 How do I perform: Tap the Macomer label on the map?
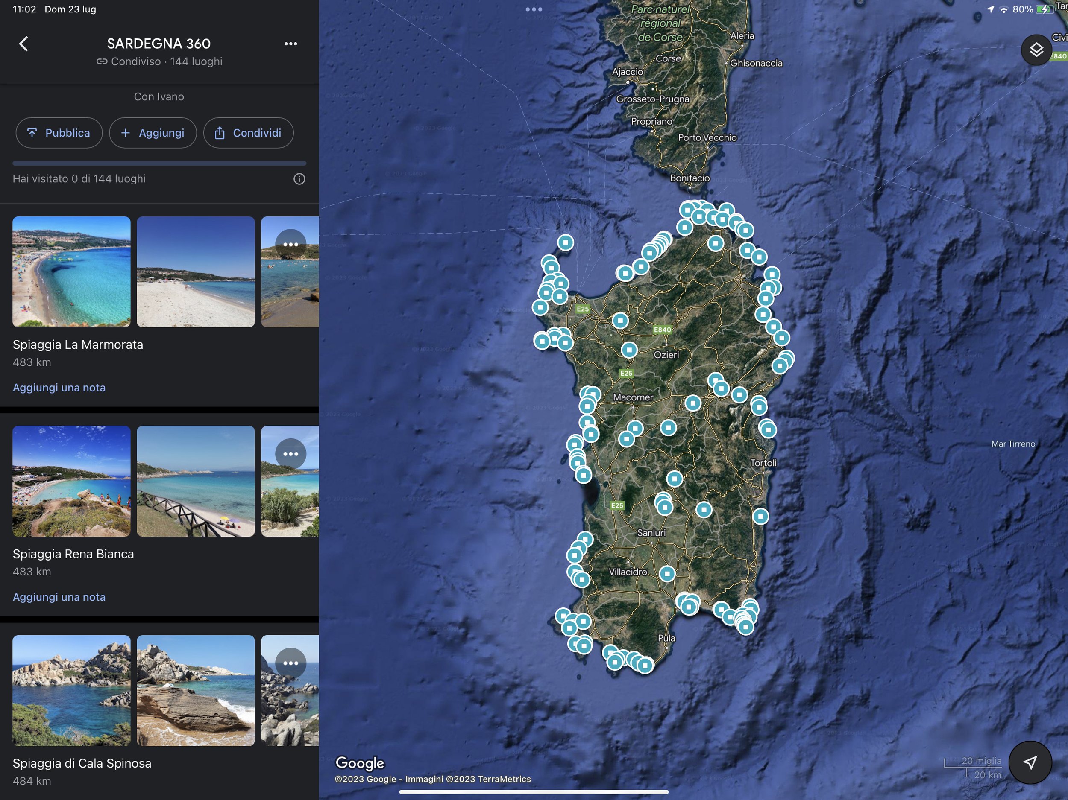pos(633,397)
